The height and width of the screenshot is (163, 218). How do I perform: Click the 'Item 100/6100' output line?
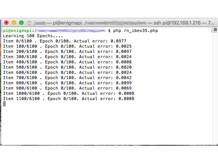pyautogui.click(x=67, y=46)
